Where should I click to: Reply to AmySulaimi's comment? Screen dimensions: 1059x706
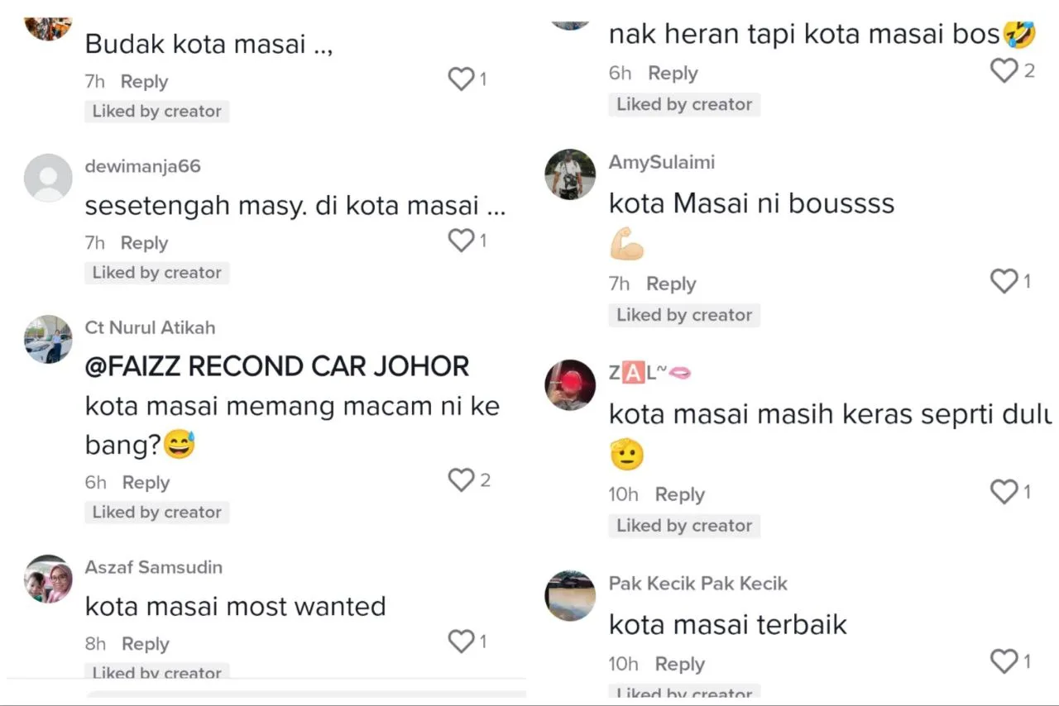click(671, 284)
